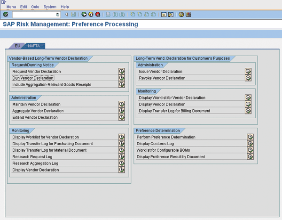This screenshot has width=282, height=220.
Task: Click the Create New Session icon
Action: (x=164, y=14)
